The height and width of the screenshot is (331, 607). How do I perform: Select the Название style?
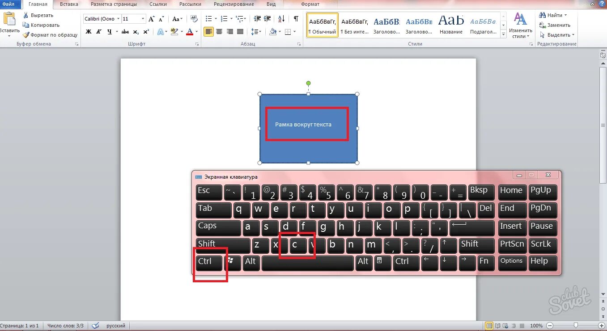(x=451, y=25)
